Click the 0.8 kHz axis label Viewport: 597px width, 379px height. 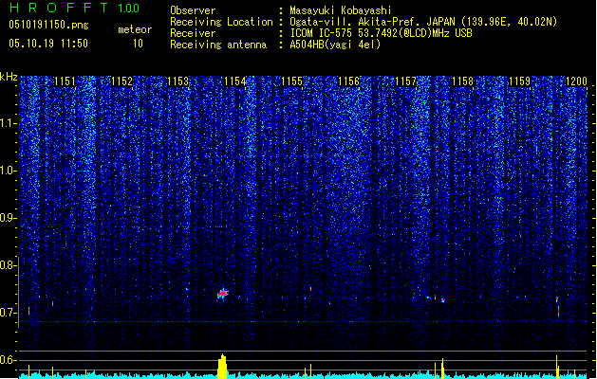point(8,265)
